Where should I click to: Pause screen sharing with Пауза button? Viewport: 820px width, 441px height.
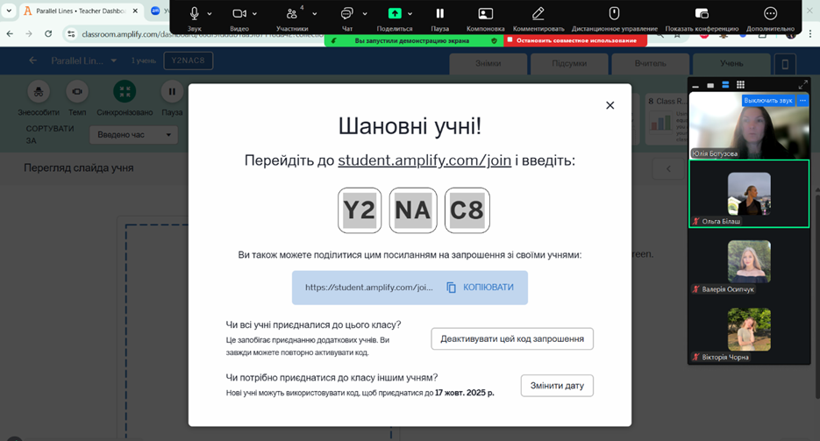[439, 13]
